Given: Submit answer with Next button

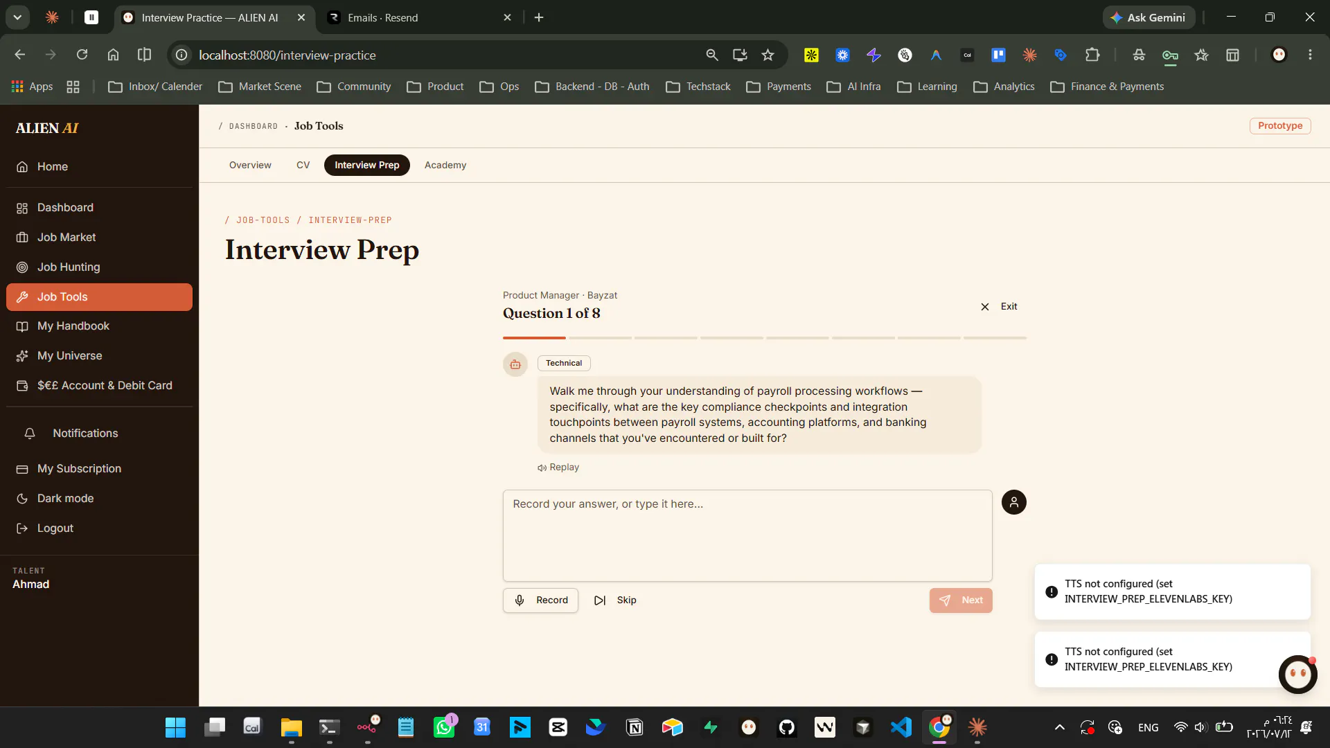Looking at the screenshot, I should (961, 600).
